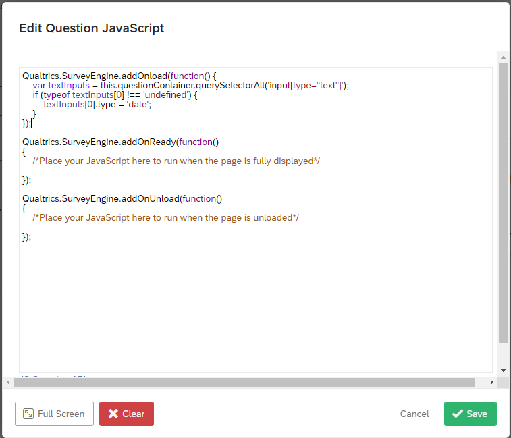Screen dimensions: 511x438
Task: Click the horizontal scrollbar left arrow
Action: [8, 382]
